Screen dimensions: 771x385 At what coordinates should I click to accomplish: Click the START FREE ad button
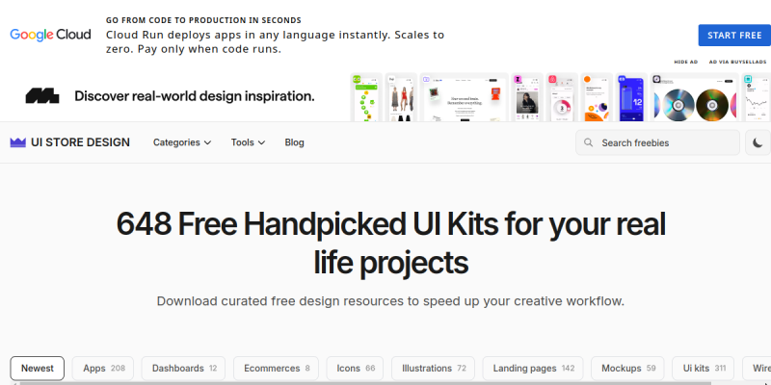(734, 36)
